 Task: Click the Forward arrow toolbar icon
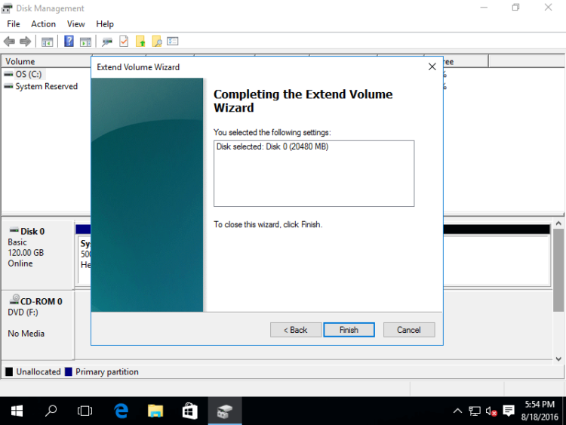(x=26, y=42)
